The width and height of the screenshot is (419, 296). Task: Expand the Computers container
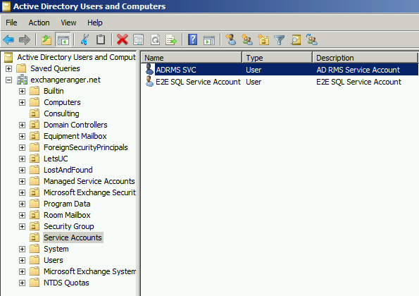[x=22, y=102]
